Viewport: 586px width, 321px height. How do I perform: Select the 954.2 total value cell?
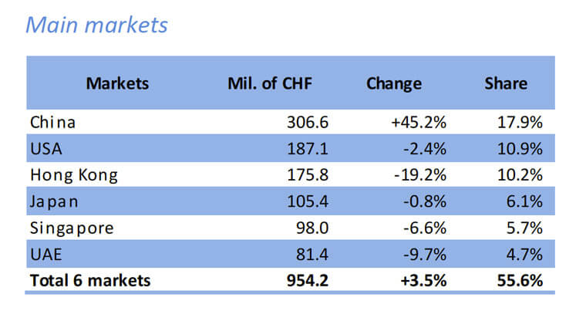(305, 280)
